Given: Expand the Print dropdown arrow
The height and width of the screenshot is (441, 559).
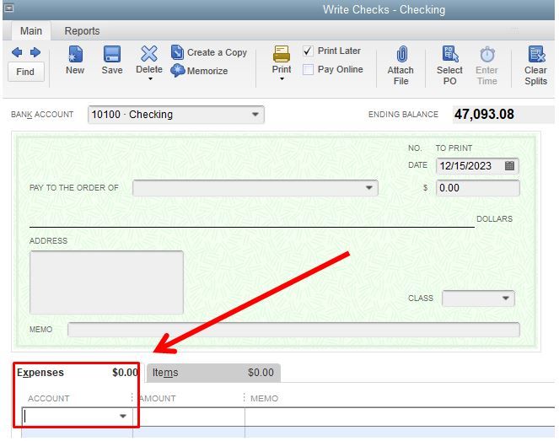Looking at the screenshot, I should tap(282, 78).
